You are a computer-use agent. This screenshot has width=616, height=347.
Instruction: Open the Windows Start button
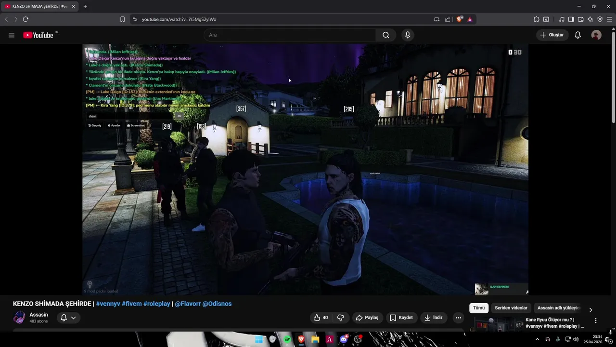point(259,339)
